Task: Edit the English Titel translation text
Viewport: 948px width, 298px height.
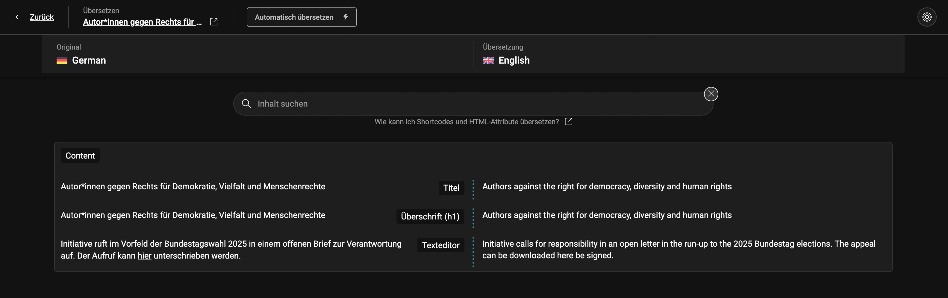Action: coord(606,187)
